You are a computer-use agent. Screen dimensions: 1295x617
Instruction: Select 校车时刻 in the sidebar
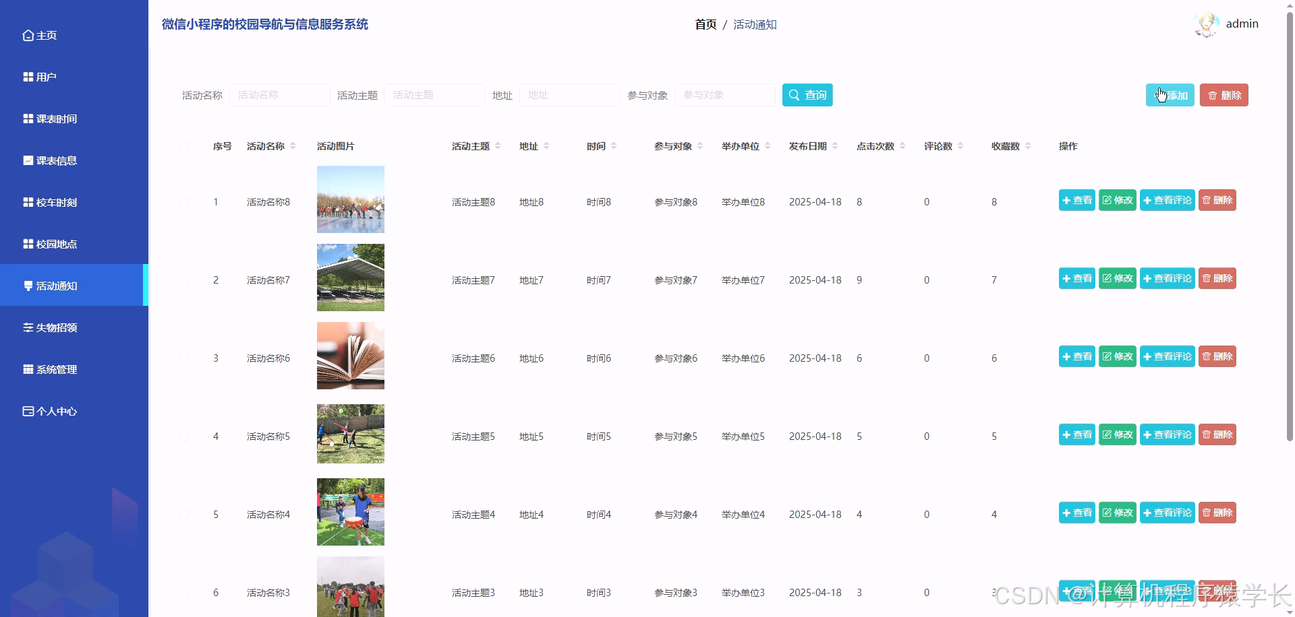pos(74,202)
